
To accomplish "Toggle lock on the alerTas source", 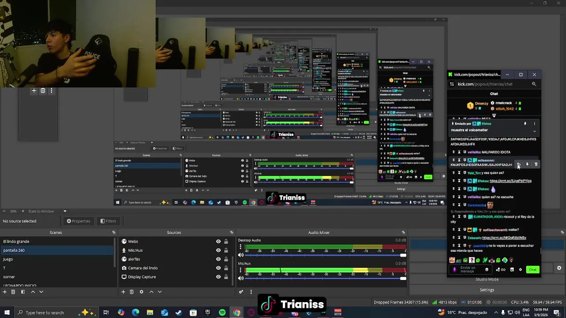I will point(226,259).
